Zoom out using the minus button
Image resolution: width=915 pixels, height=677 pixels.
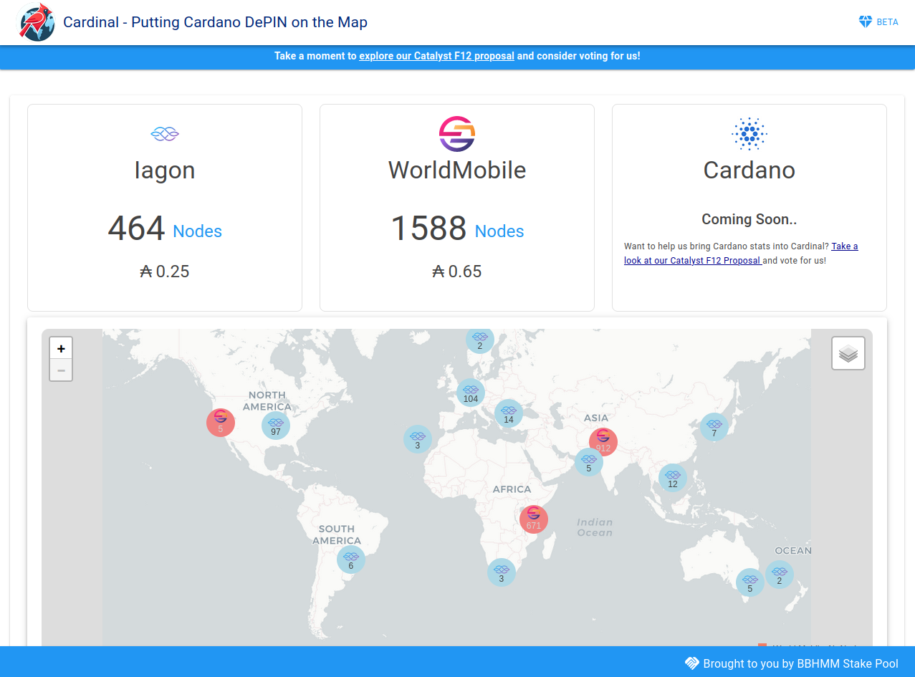[x=61, y=370]
